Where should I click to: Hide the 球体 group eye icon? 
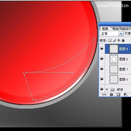point(102,89)
